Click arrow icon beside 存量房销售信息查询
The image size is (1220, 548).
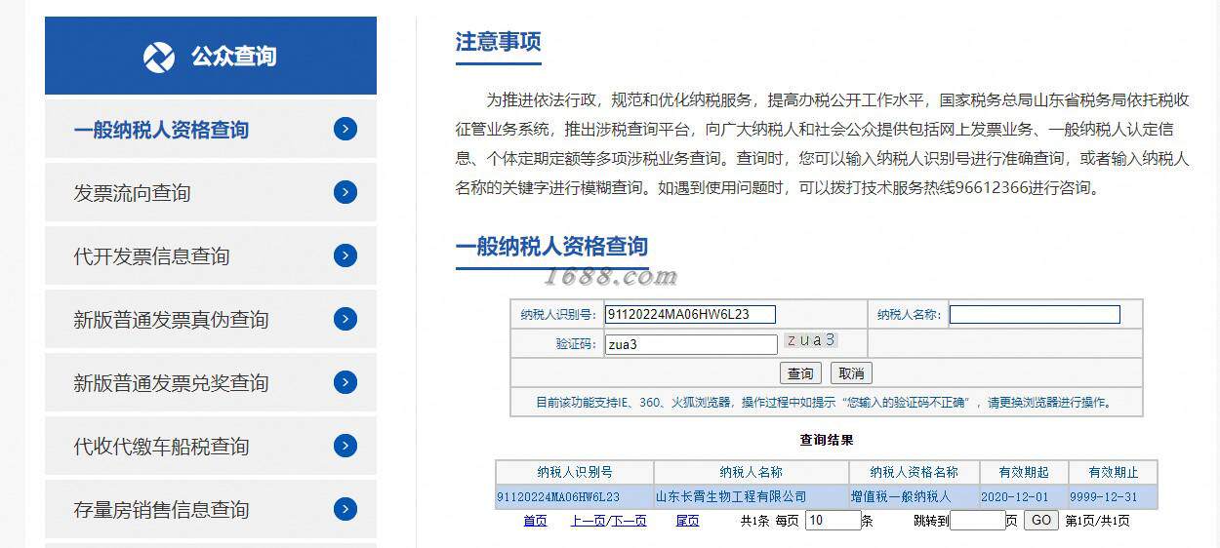click(346, 509)
